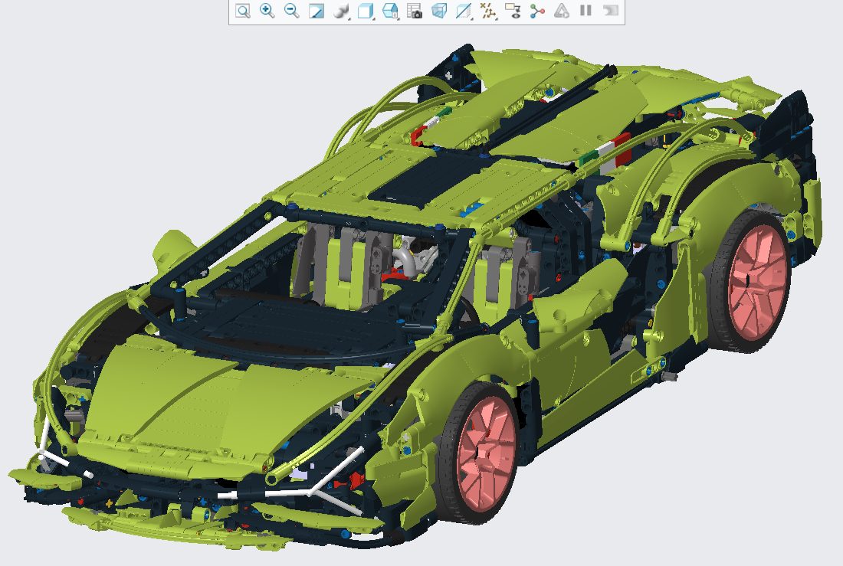Open the Datum Display Filters dropdown
843x566 pixels.
click(x=488, y=11)
